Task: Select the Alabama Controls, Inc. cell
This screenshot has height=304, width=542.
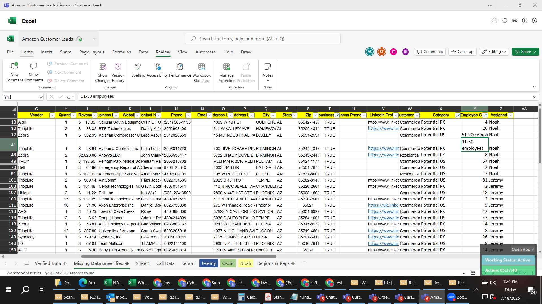Action: pos(119,145)
